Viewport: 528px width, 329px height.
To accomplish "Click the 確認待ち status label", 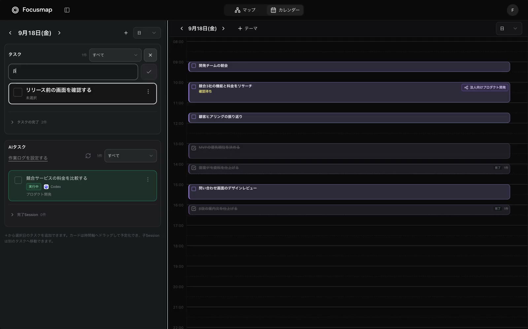I will tap(205, 91).
